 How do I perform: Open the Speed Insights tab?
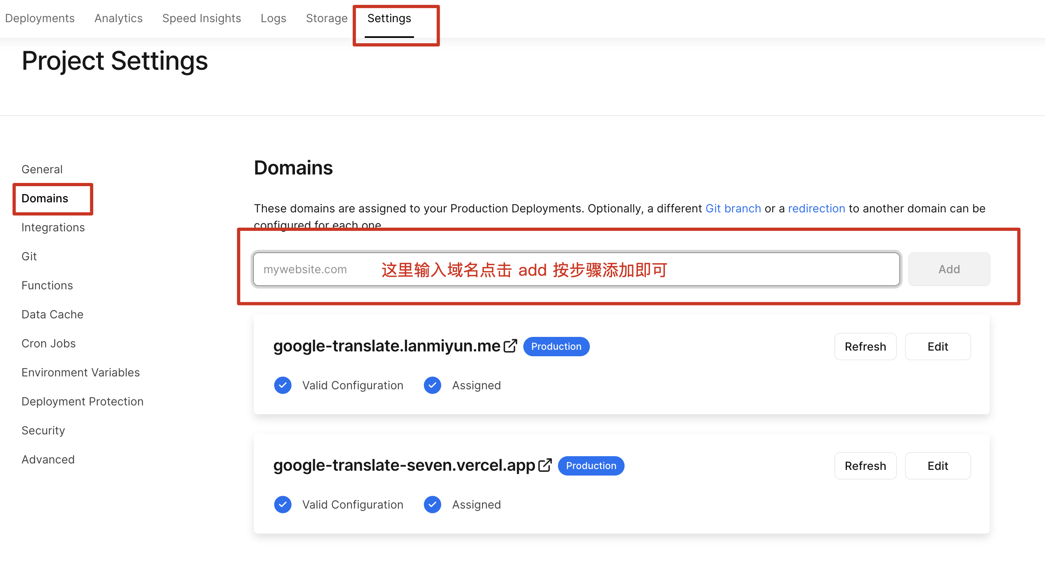point(202,18)
